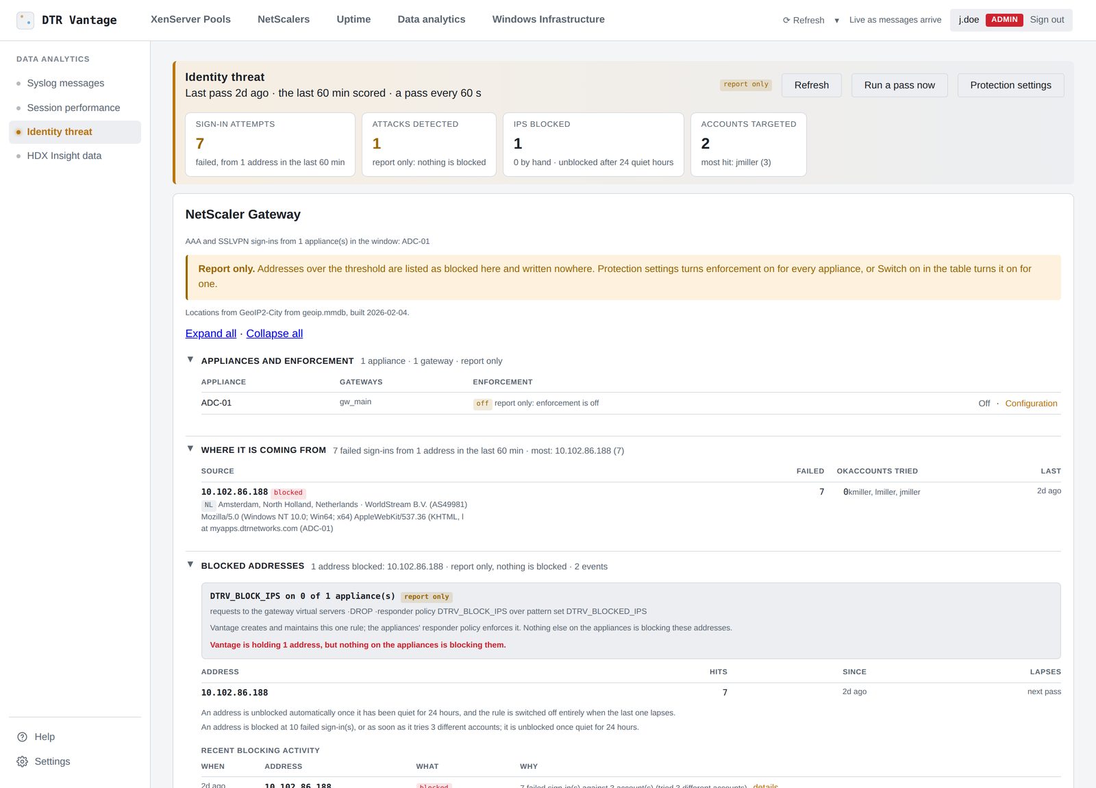Image resolution: width=1096 pixels, height=788 pixels.
Task: Click report only badge beside DTRV_BLOCK_IPS
Action: (427, 597)
